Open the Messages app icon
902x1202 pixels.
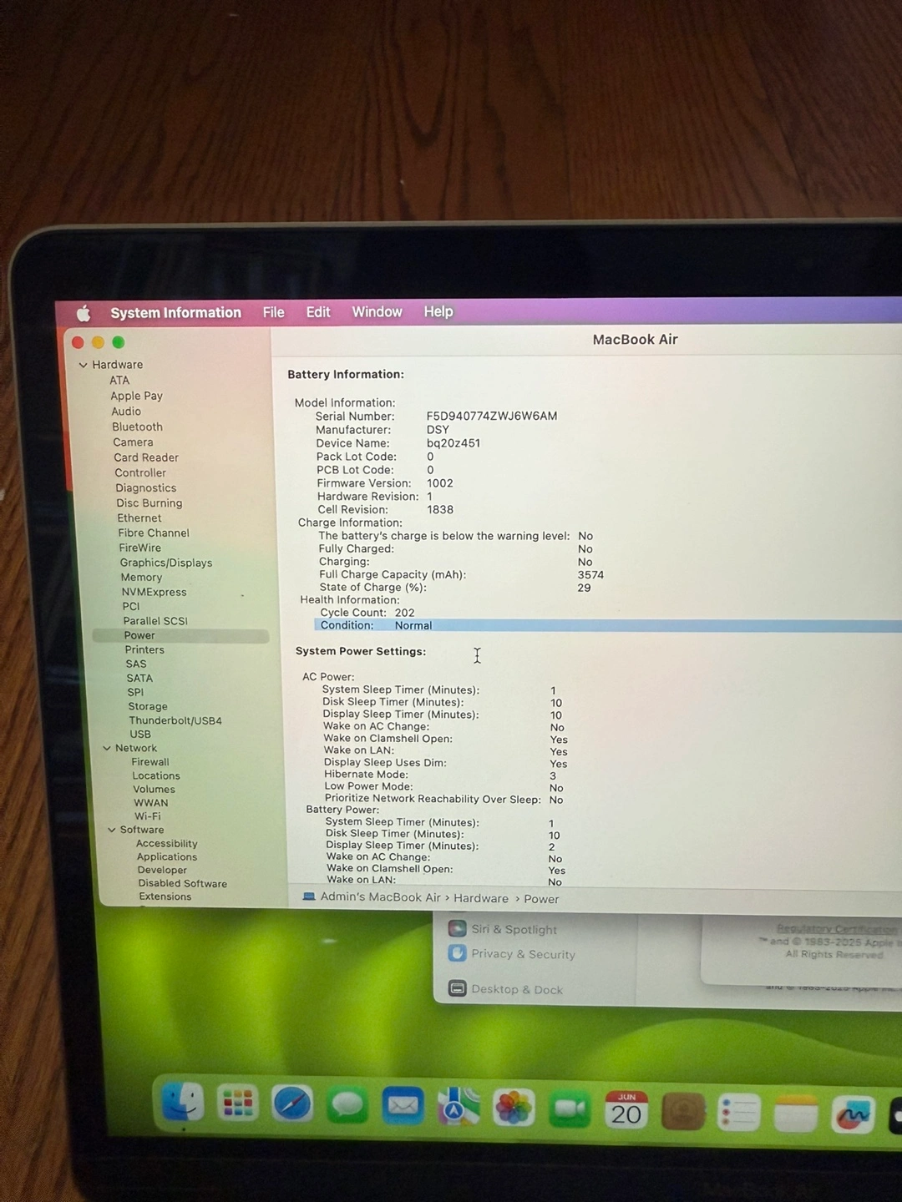347,1106
